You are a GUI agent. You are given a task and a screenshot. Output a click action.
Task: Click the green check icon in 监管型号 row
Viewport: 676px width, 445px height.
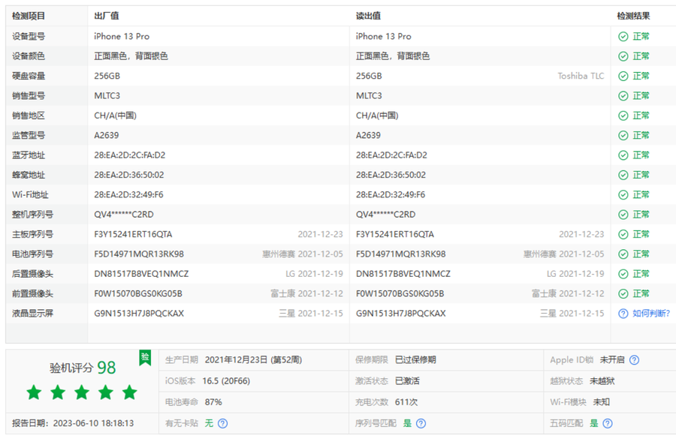(x=623, y=136)
